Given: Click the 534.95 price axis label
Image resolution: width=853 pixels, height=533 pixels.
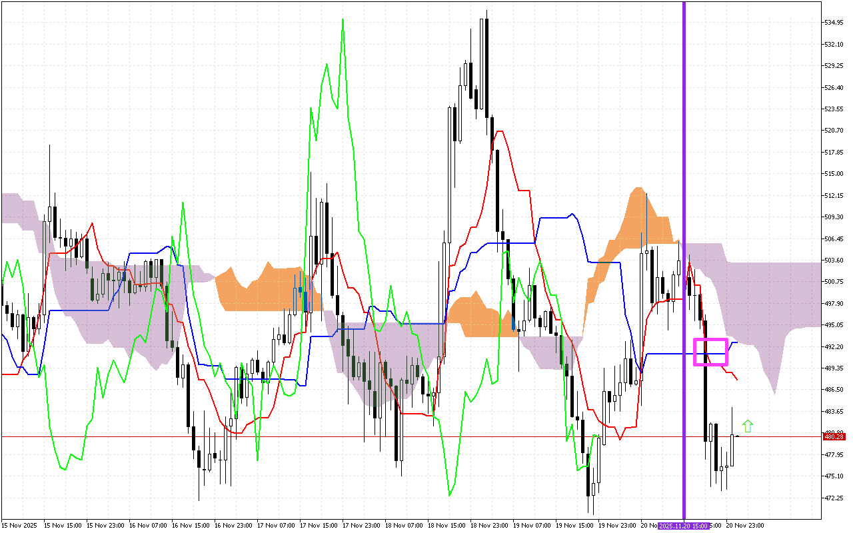Looking at the screenshot, I should click(834, 23).
